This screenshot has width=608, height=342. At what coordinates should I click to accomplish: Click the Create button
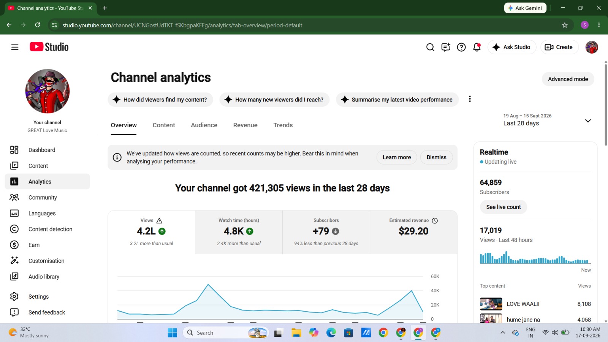pos(559,47)
